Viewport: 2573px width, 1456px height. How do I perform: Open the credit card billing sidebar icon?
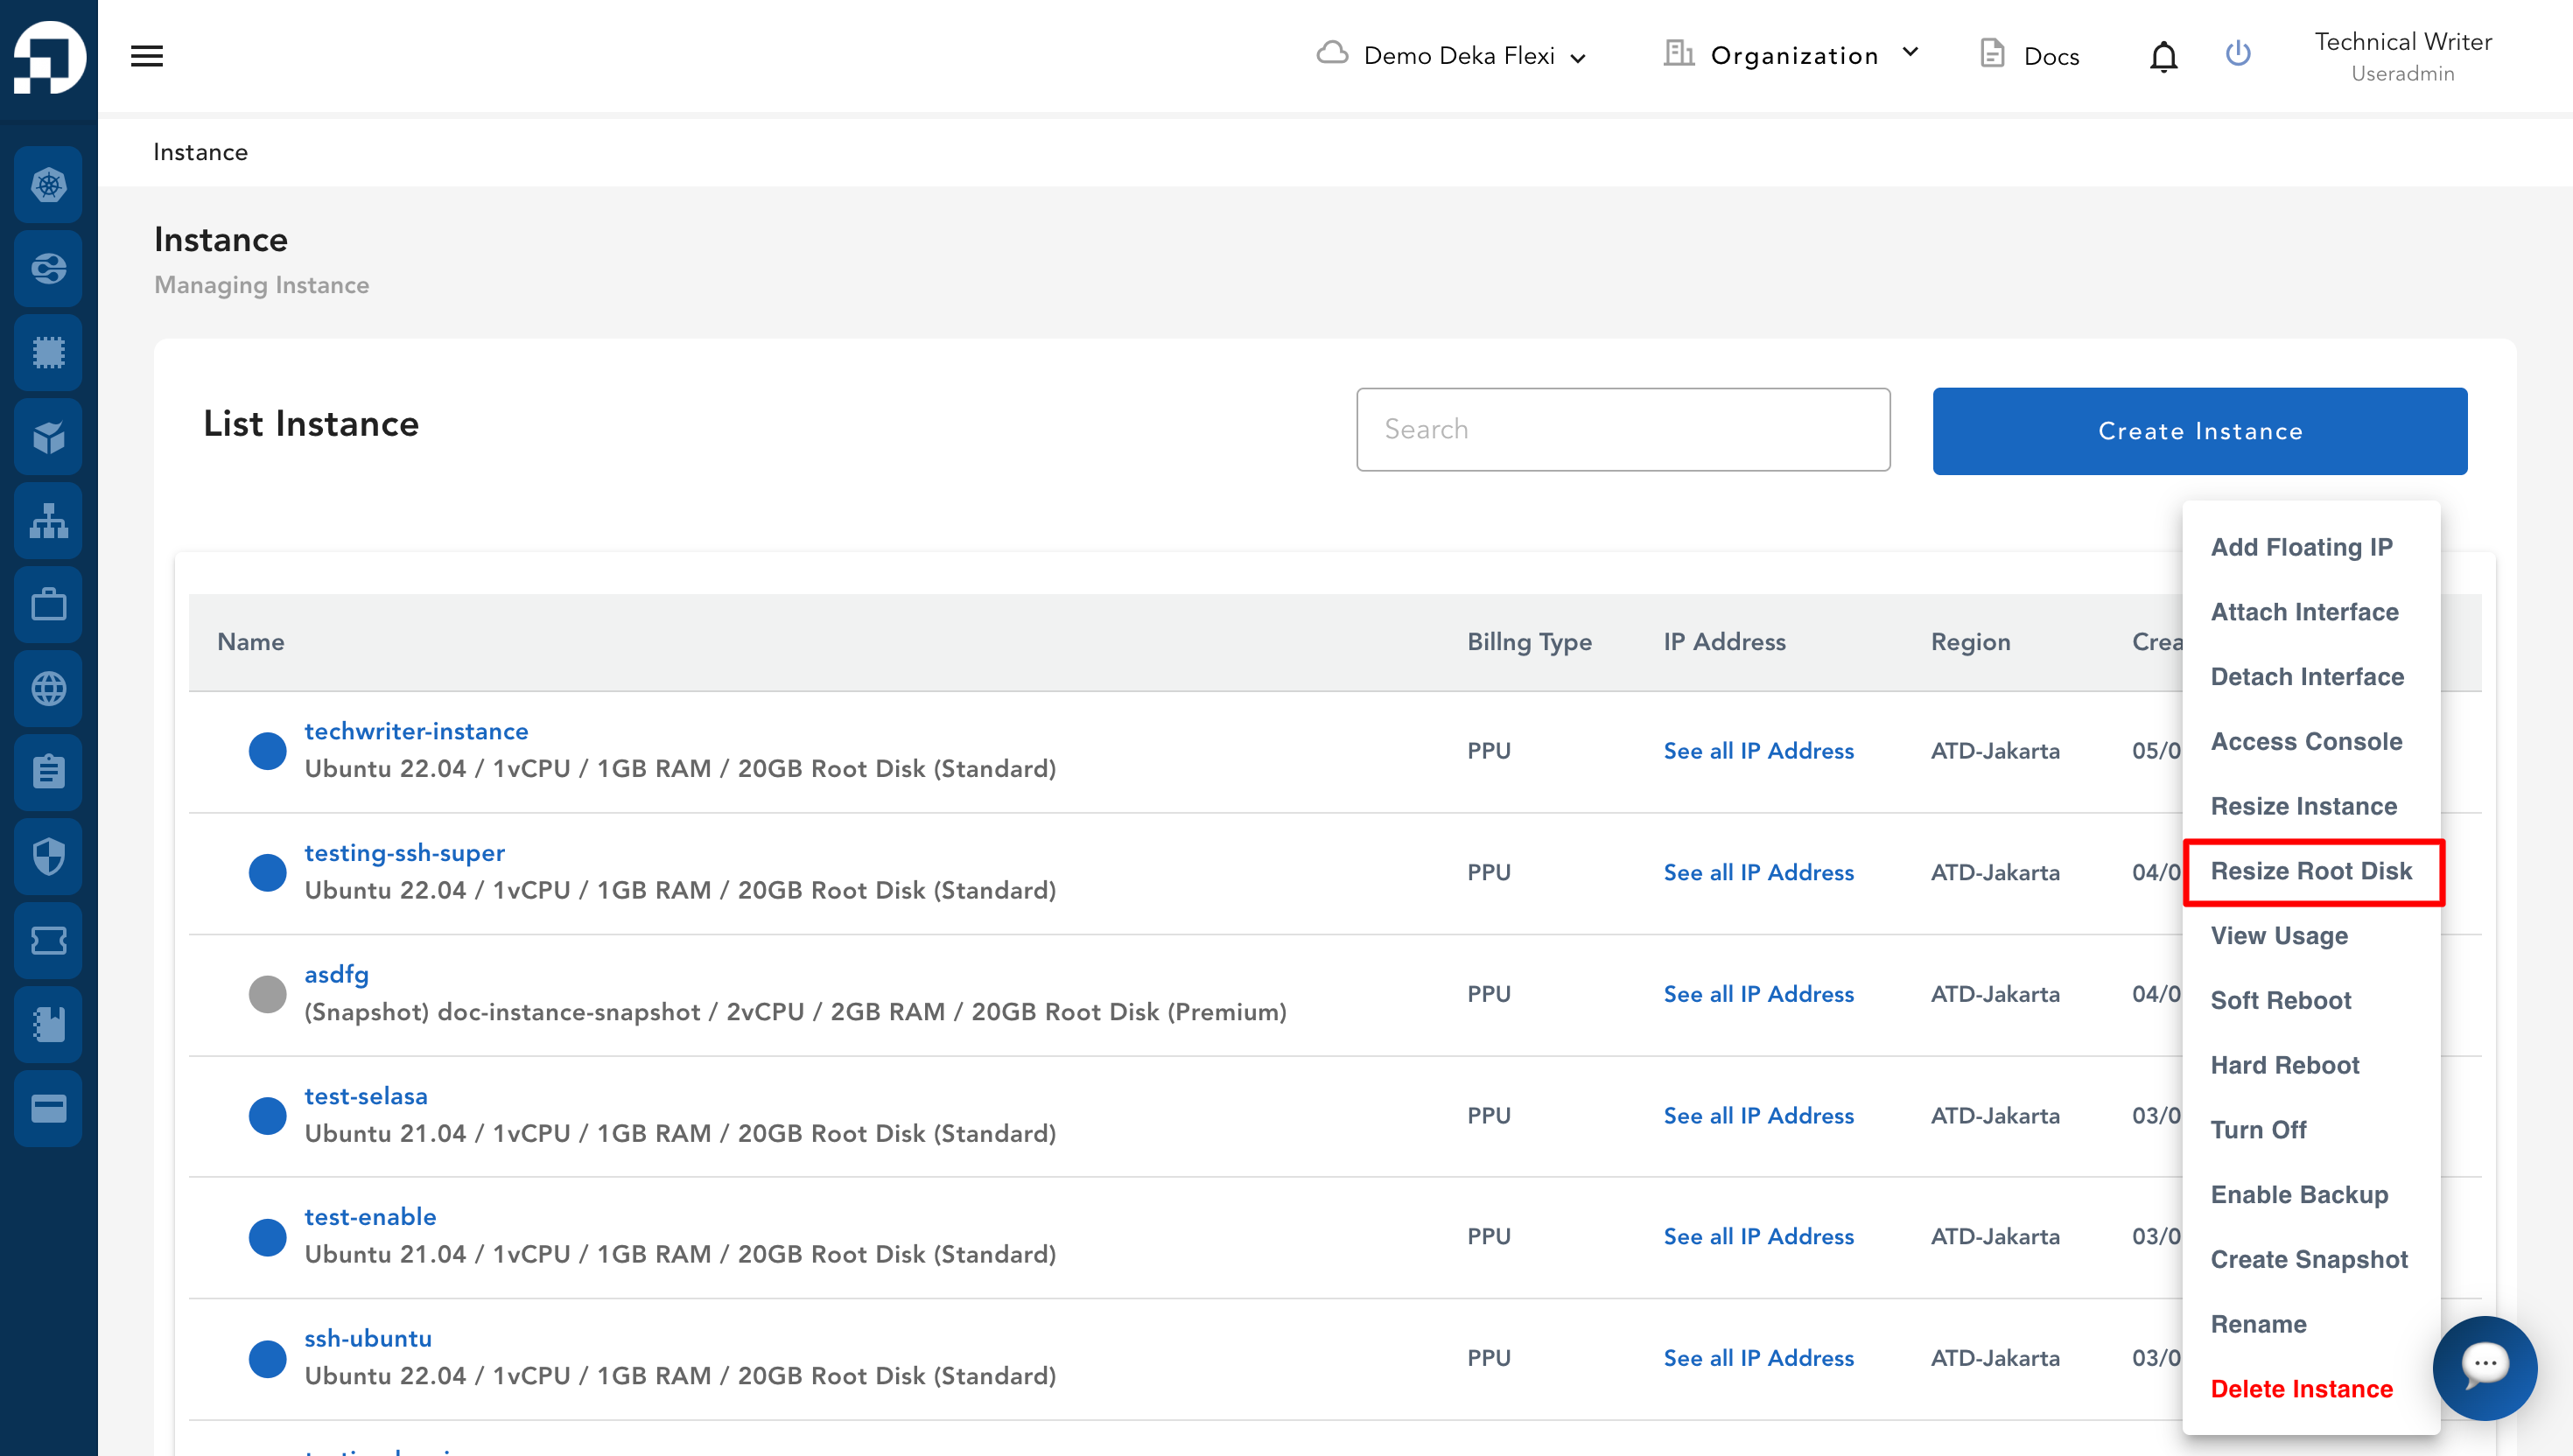click(48, 1109)
